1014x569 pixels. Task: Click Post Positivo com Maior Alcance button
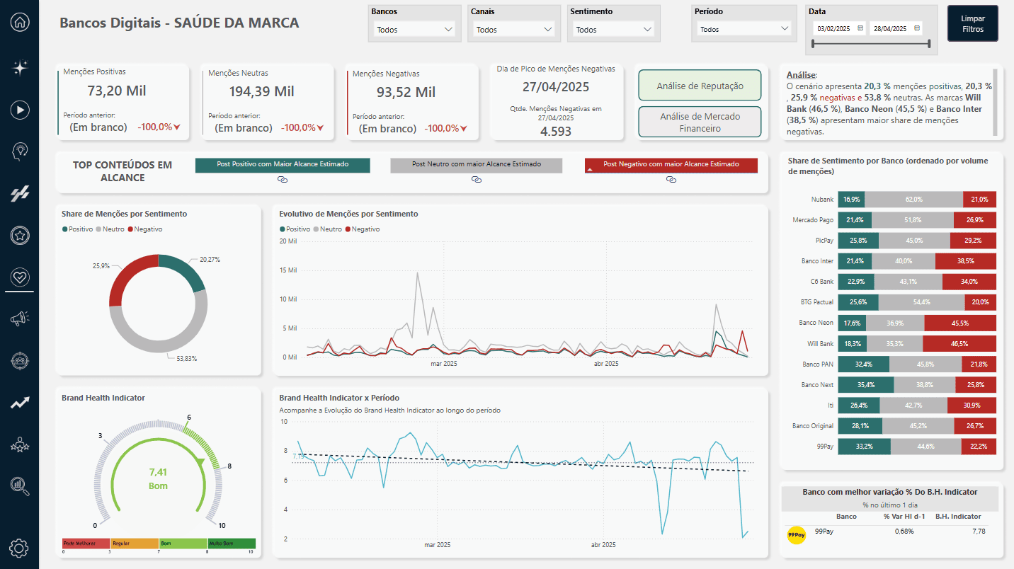pos(283,164)
